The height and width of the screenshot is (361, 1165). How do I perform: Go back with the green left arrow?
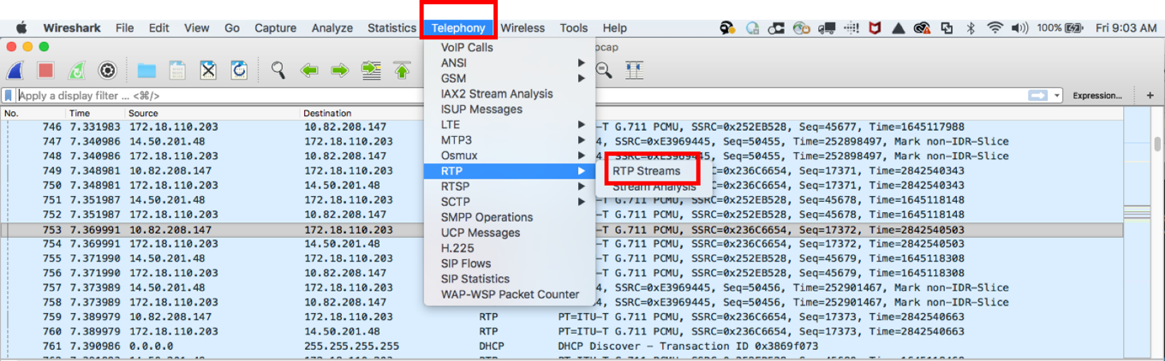point(309,70)
